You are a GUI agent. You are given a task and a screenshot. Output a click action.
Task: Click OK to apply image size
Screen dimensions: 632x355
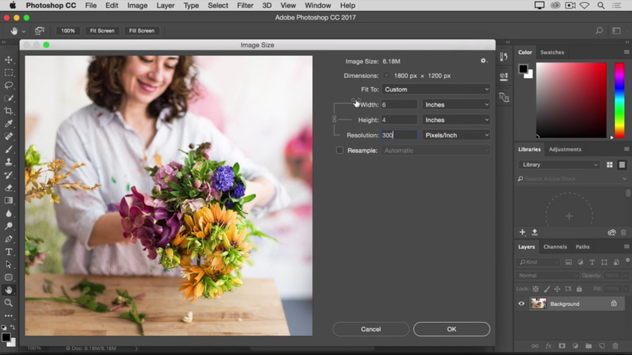tap(451, 329)
